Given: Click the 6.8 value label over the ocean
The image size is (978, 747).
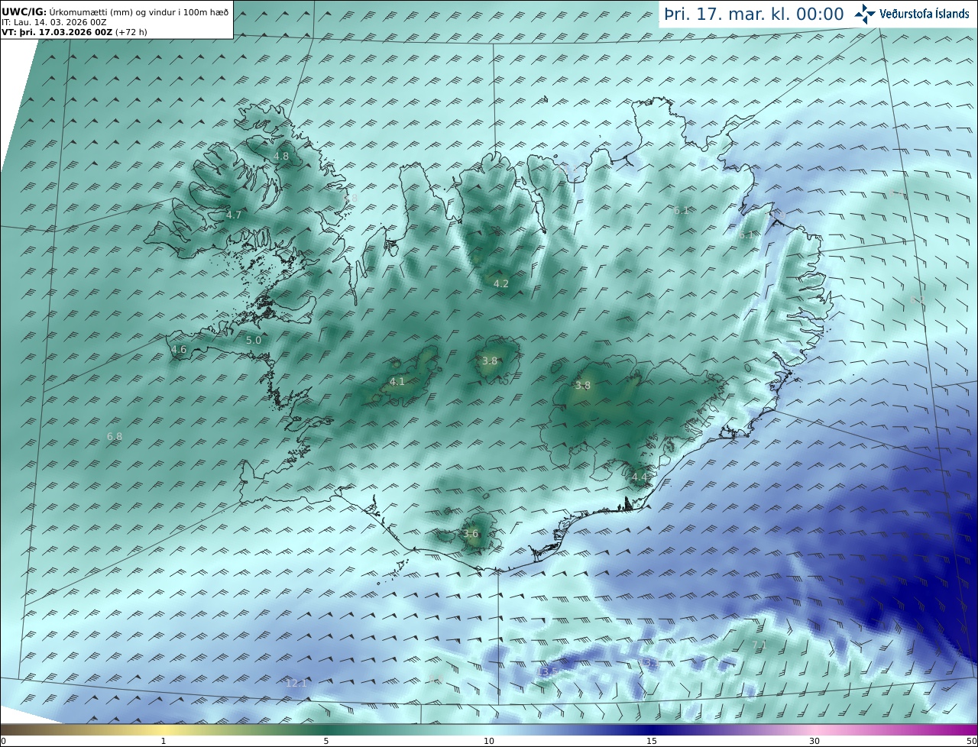Looking at the screenshot, I should point(115,436).
